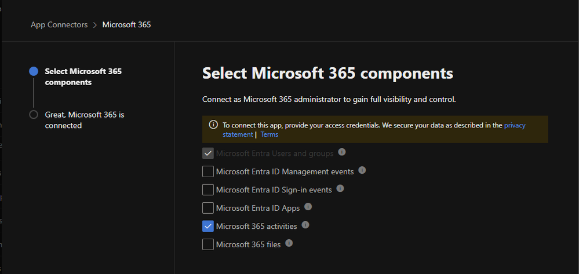Click info icon beside Microsoft 365 activities
Viewport: 579px width, 274px height.
(x=305, y=225)
